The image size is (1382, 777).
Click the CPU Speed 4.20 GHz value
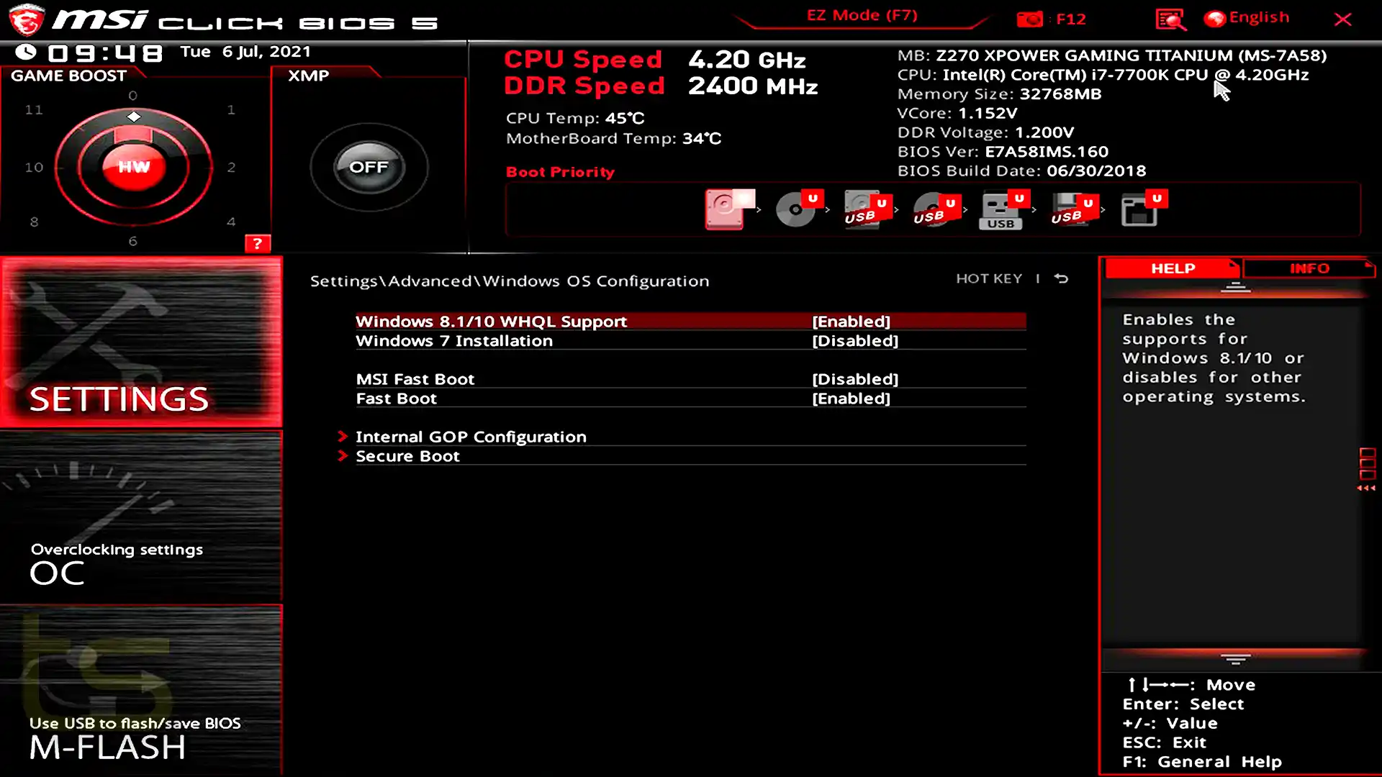(x=746, y=60)
